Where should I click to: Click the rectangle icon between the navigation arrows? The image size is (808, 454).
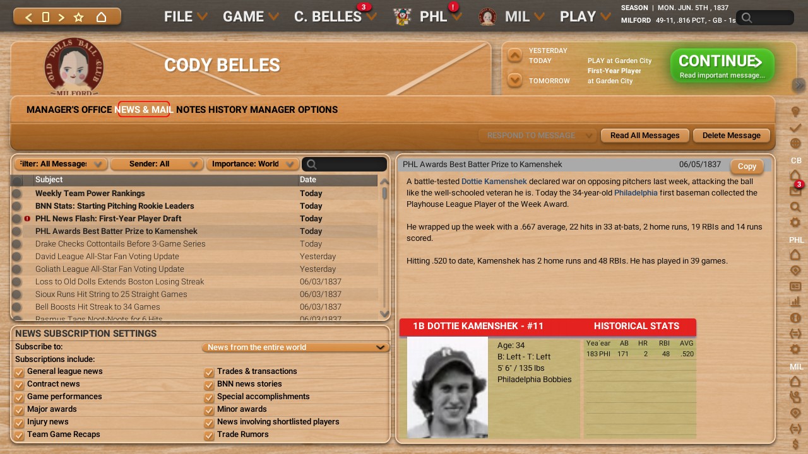45,17
